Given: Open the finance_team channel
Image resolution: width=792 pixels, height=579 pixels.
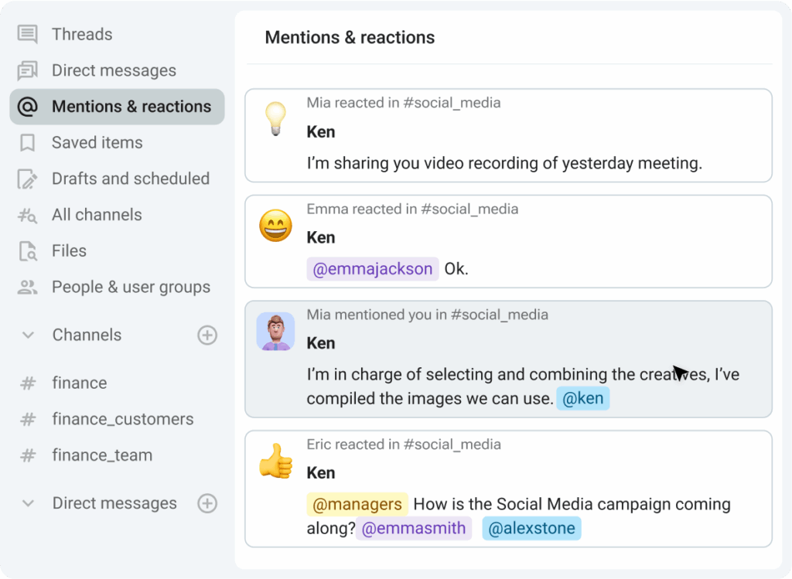Looking at the screenshot, I should (101, 456).
